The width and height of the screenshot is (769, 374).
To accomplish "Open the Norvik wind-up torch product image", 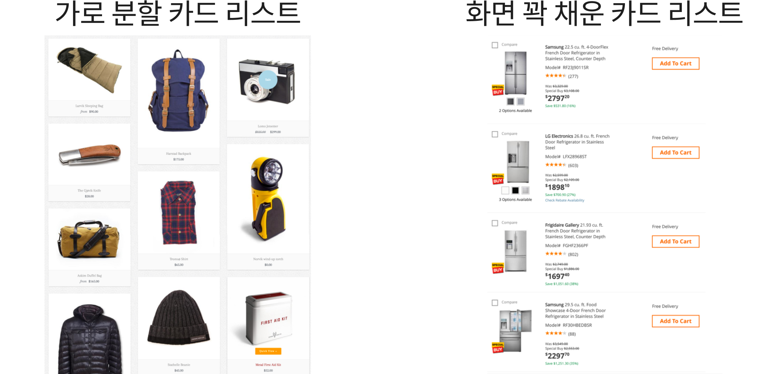I will tap(268, 199).
